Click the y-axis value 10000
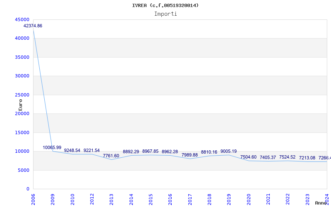Viewport: 331px width, 207px height. click(x=22, y=151)
